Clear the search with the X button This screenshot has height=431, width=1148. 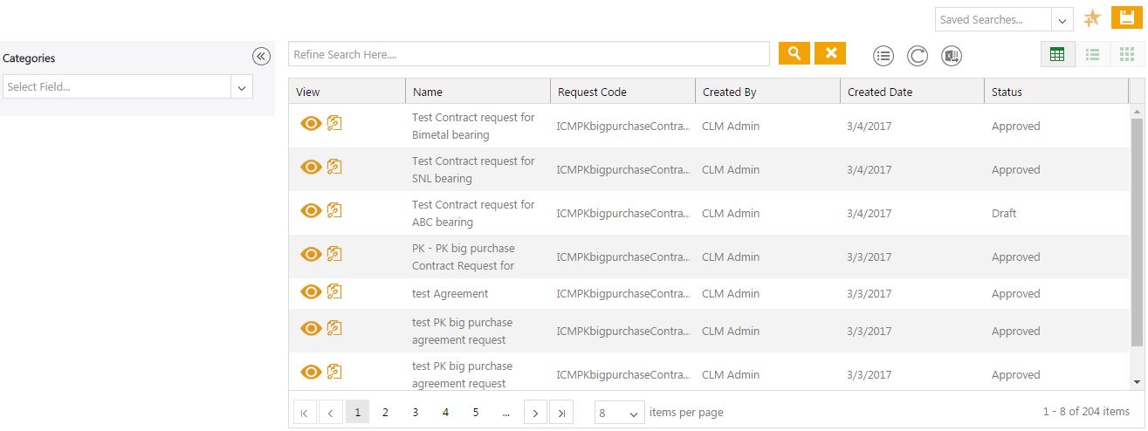click(830, 53)
